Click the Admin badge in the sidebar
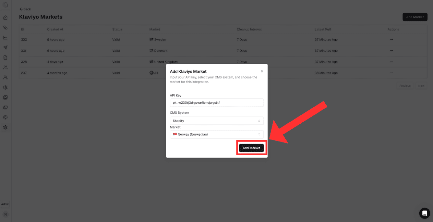 point(5,204)
